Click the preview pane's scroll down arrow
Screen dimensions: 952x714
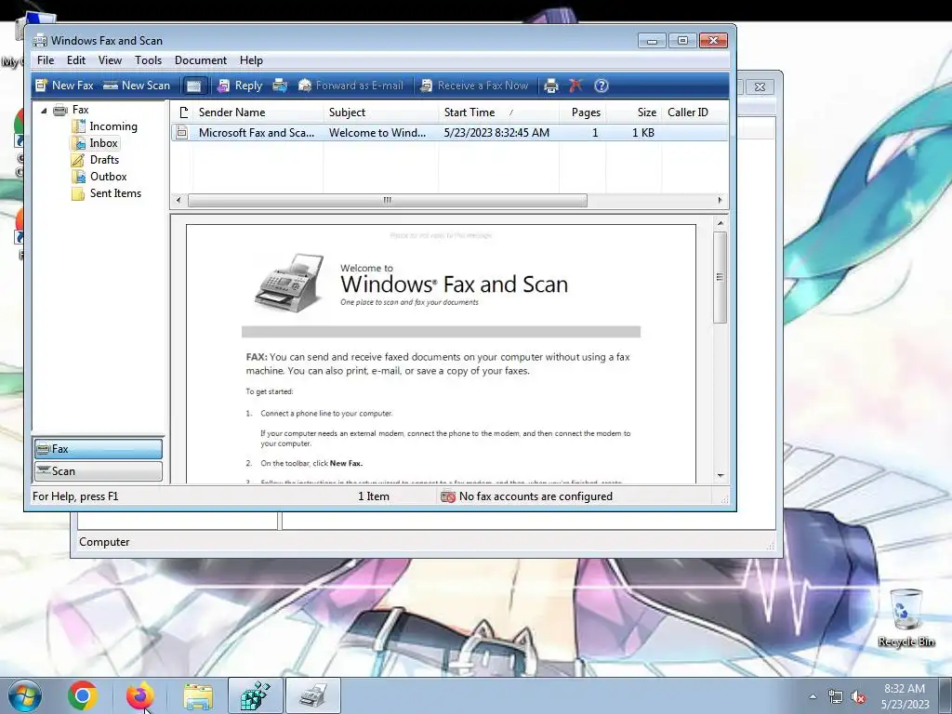pos(721,475)
